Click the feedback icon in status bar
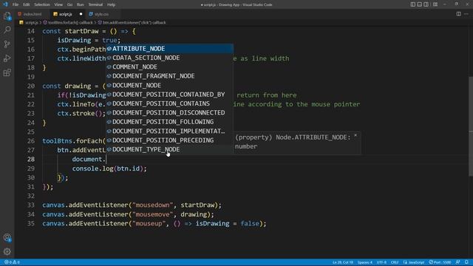Viewport: 473px width, 266px height. pyautogui.click(x=458, y=262)
